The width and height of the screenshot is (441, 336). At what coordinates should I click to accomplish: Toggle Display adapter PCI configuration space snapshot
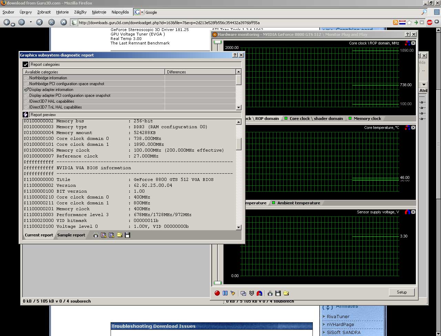click(x=27, y=95)
